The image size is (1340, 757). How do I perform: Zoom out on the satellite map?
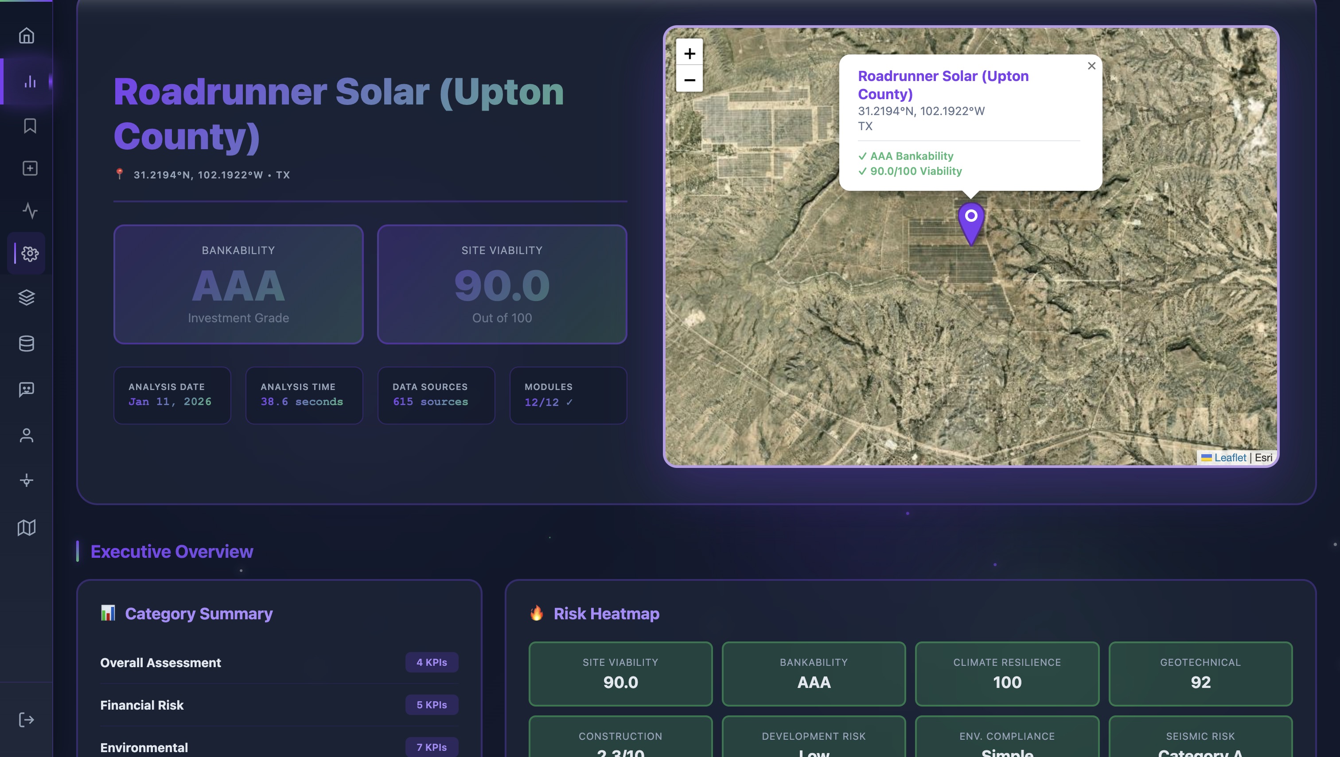click(689, 80)
